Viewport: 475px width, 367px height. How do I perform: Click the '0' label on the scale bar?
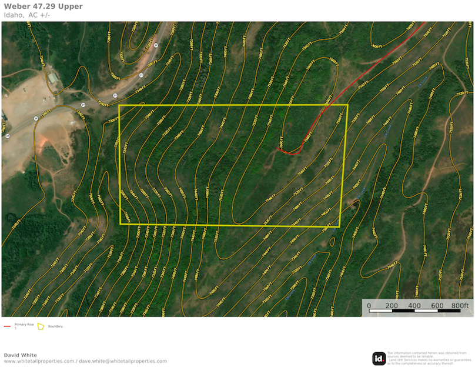369,305
